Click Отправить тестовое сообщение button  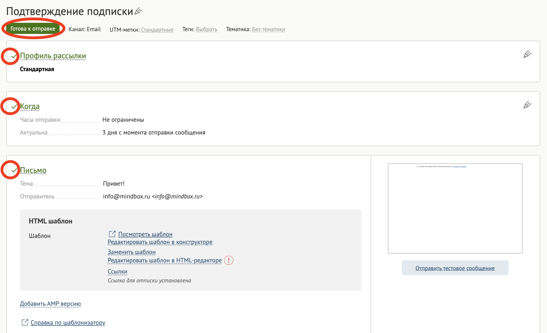[x=455, y=268]
